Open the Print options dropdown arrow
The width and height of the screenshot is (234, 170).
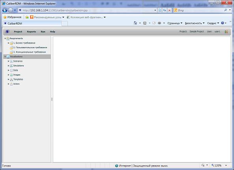point(164,23)
